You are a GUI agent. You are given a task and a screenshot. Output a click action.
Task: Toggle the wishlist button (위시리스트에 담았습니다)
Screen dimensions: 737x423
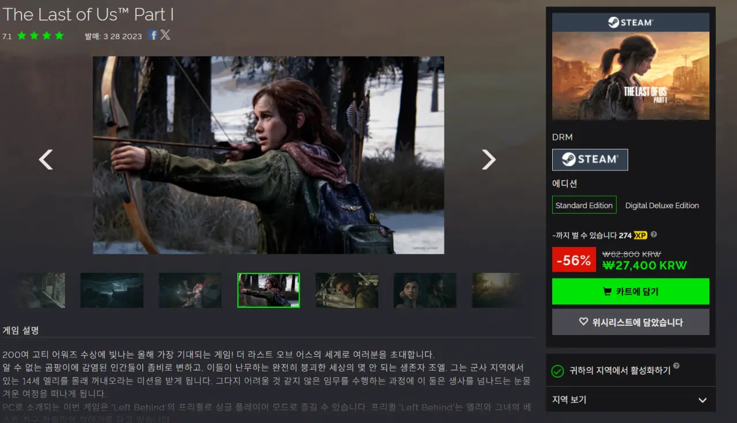point(630,322)
